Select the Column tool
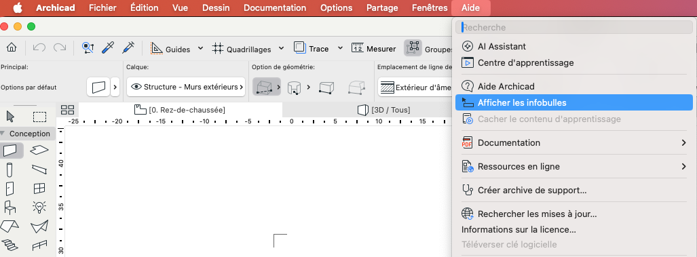 (x=10, y=170)
